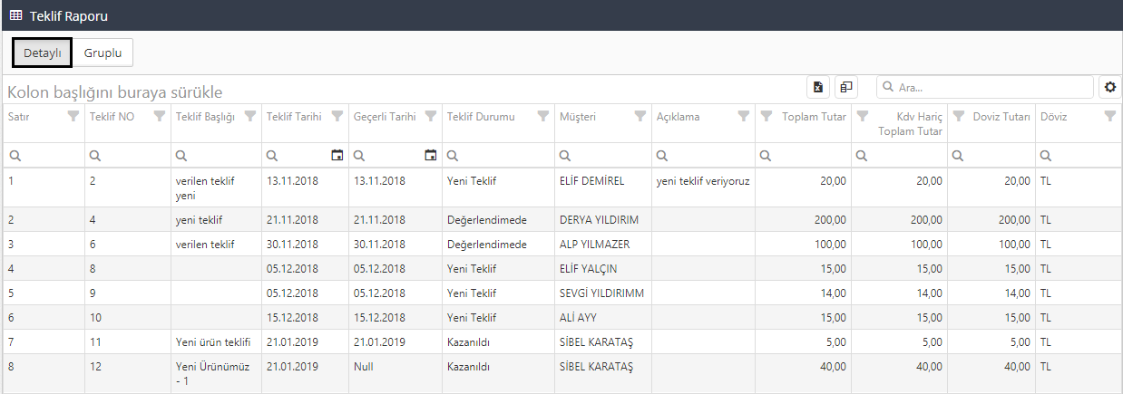
Task: Open the Toplam Tutar column filter funnel
Action: point(767,116)
